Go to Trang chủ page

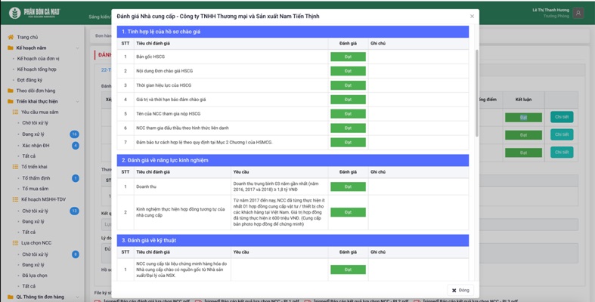click(x=27, y=37)
